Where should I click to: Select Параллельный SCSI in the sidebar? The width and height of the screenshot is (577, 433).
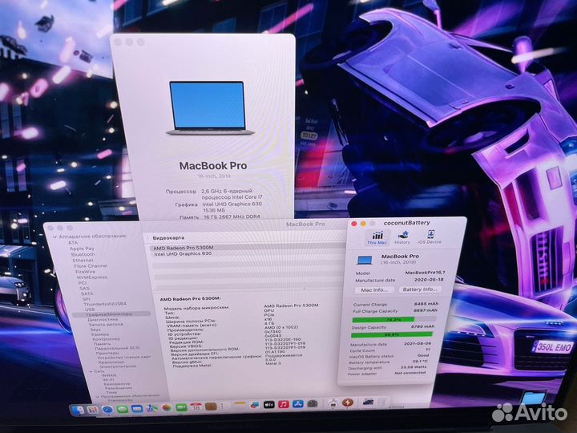(x=117, y=348)
